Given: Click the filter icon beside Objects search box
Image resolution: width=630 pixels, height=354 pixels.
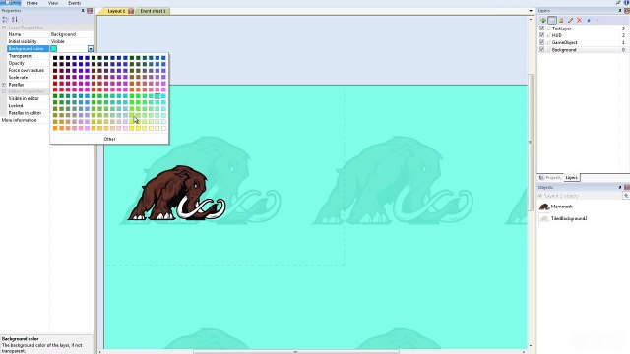Looking at the screenshot, I should pos(626,196).
